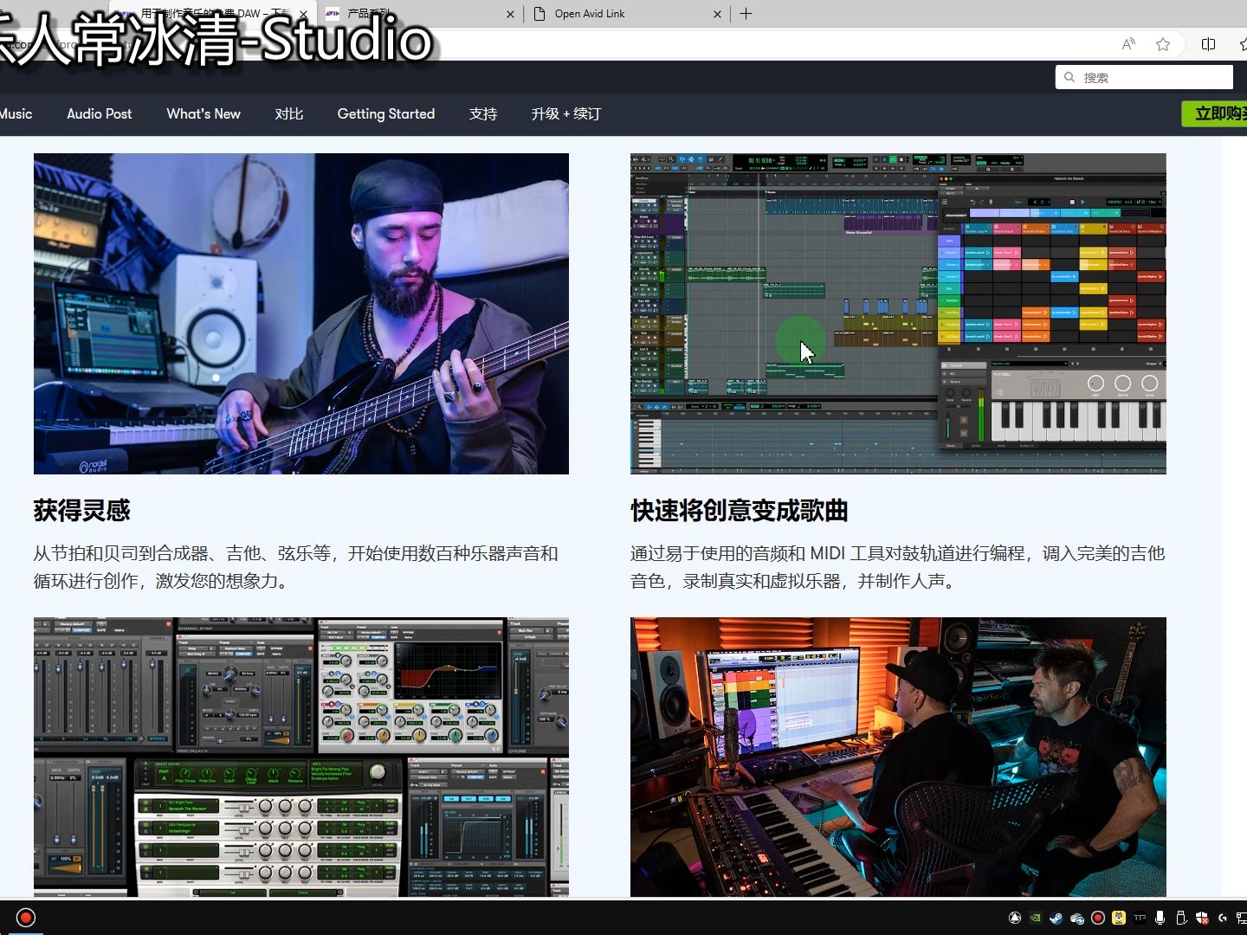Open Steam tray icon
This screenshot has height=935, width=1247.
coord(1056,918)
